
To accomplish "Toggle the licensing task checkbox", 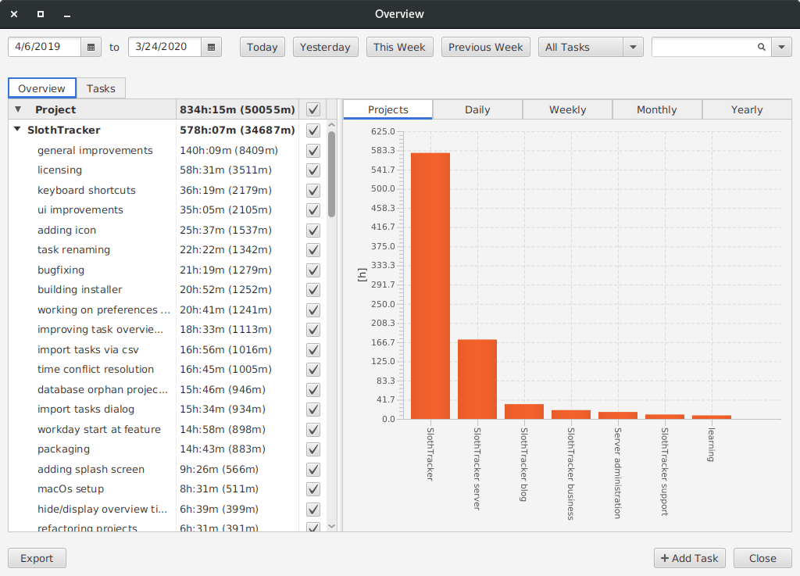I will click(313, 170).
